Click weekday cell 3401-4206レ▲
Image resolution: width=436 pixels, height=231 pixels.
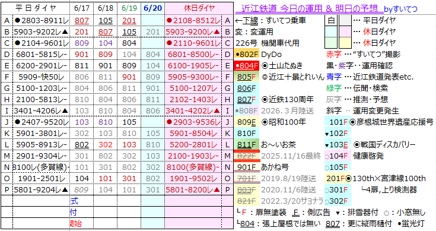point(41,111)
